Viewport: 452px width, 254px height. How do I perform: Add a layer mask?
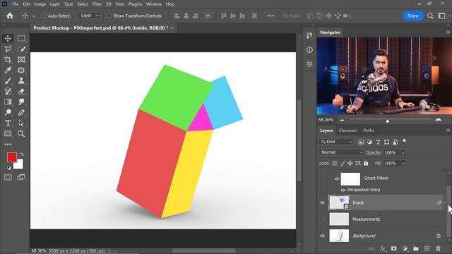(x=394, y=248)
